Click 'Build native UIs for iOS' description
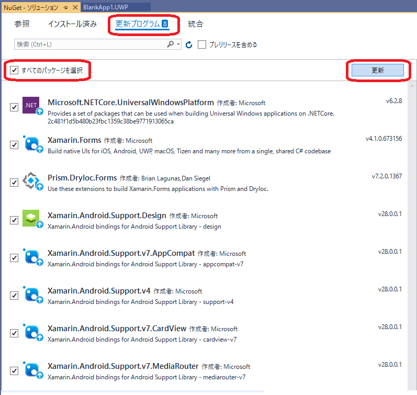Image resolution: width=417 pixels, height=395 pixels. pos(189,151)
